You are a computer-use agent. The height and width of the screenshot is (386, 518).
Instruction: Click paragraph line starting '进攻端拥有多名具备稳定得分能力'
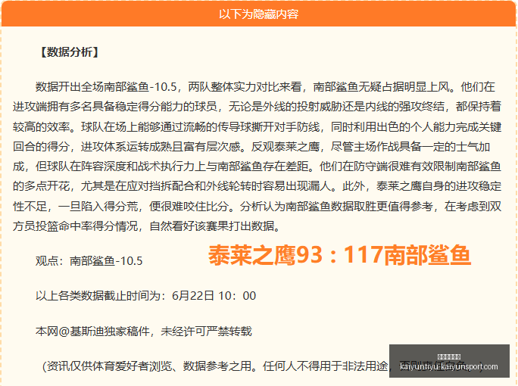[x=257, y=107]
